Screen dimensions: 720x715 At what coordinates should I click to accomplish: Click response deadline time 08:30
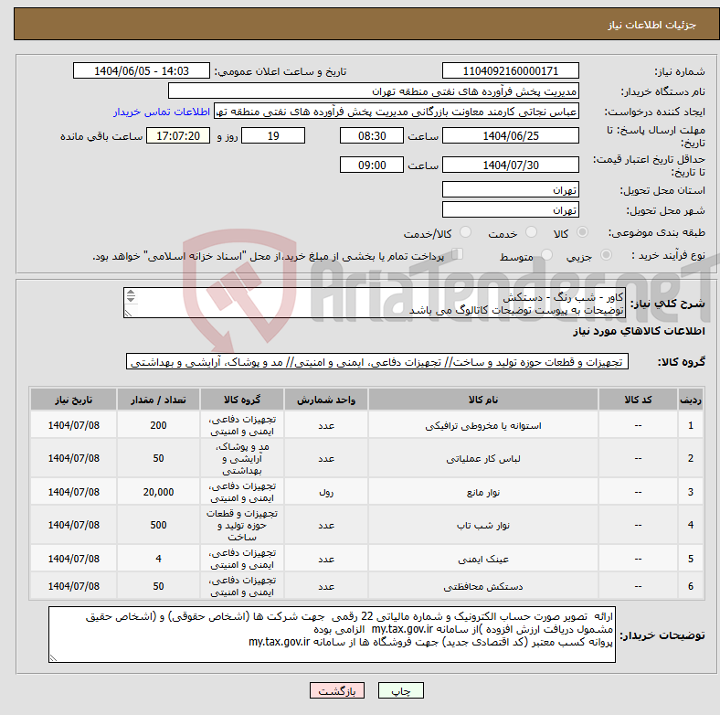(372, 136)
